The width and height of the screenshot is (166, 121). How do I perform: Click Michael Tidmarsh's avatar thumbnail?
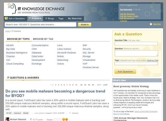(7, 119)
